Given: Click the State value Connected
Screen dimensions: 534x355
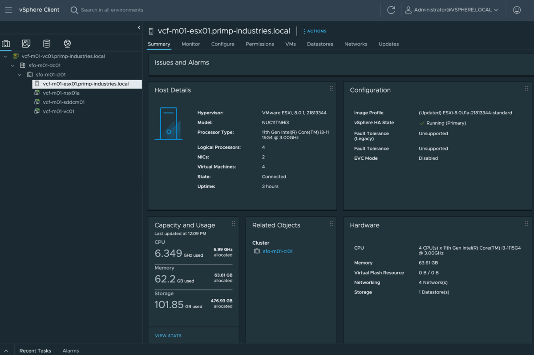Looking at the screenshot, I should 274,177.
